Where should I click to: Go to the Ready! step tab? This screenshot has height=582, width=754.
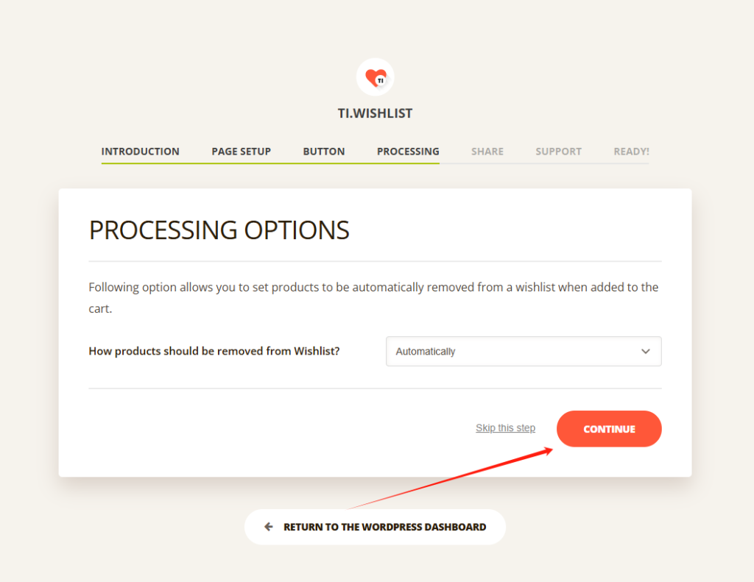(631, 152)
